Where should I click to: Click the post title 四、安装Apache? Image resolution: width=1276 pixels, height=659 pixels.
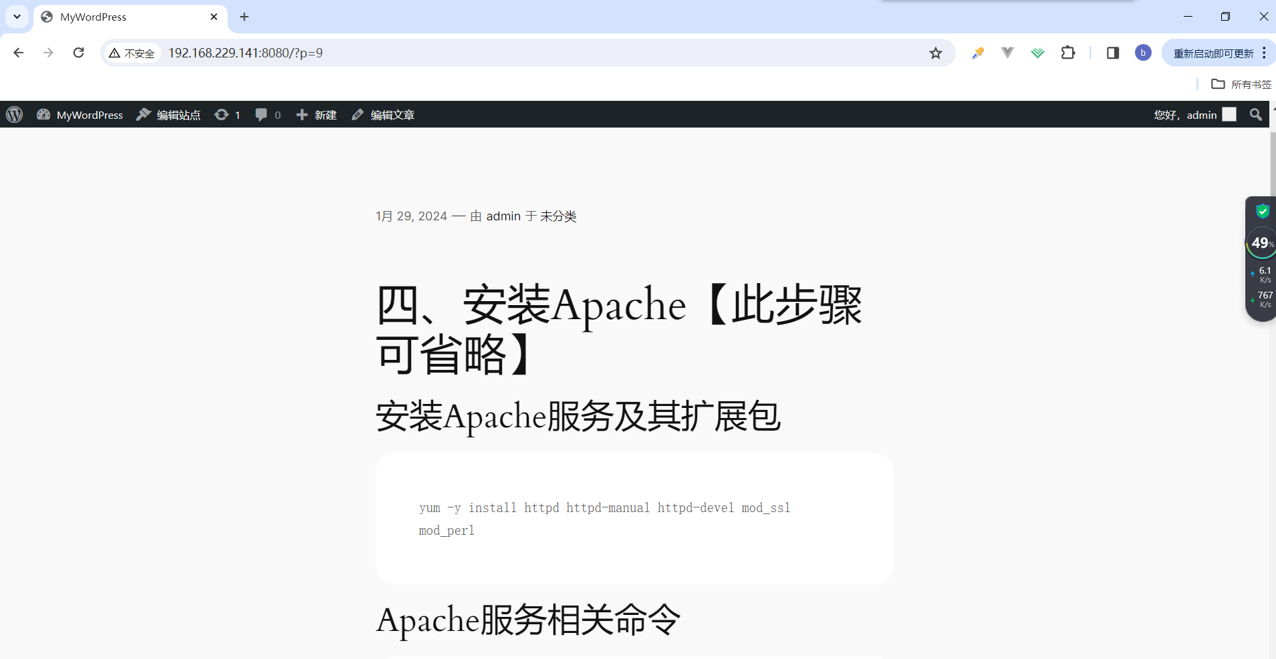click(619, 328)
